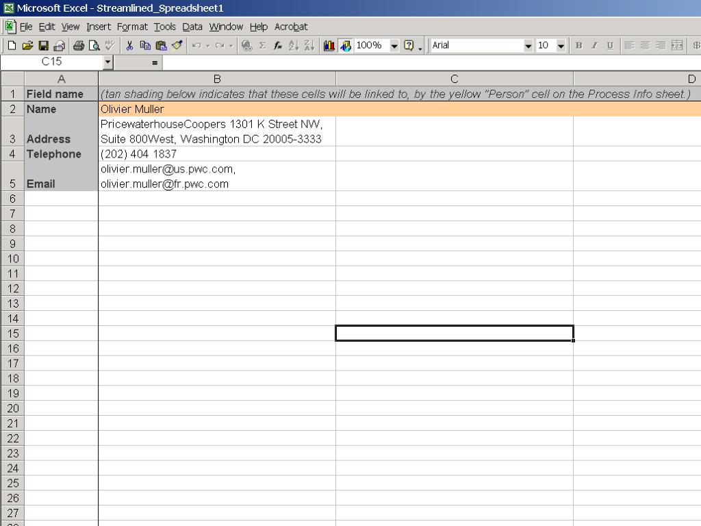This screenshot has width=701, height=526.
Task: Select the 'Telephone' label cell
Action: (x=61, y=154)
